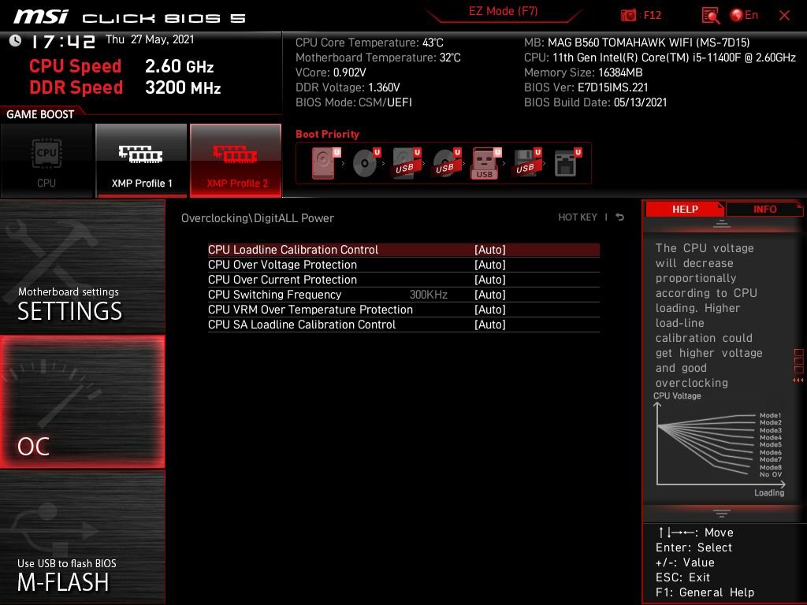Open CPU SA Loadline Calibration Control [Auto] value
Image resolution: width=807 pixels, height=605 pixels.
(490, 324)
